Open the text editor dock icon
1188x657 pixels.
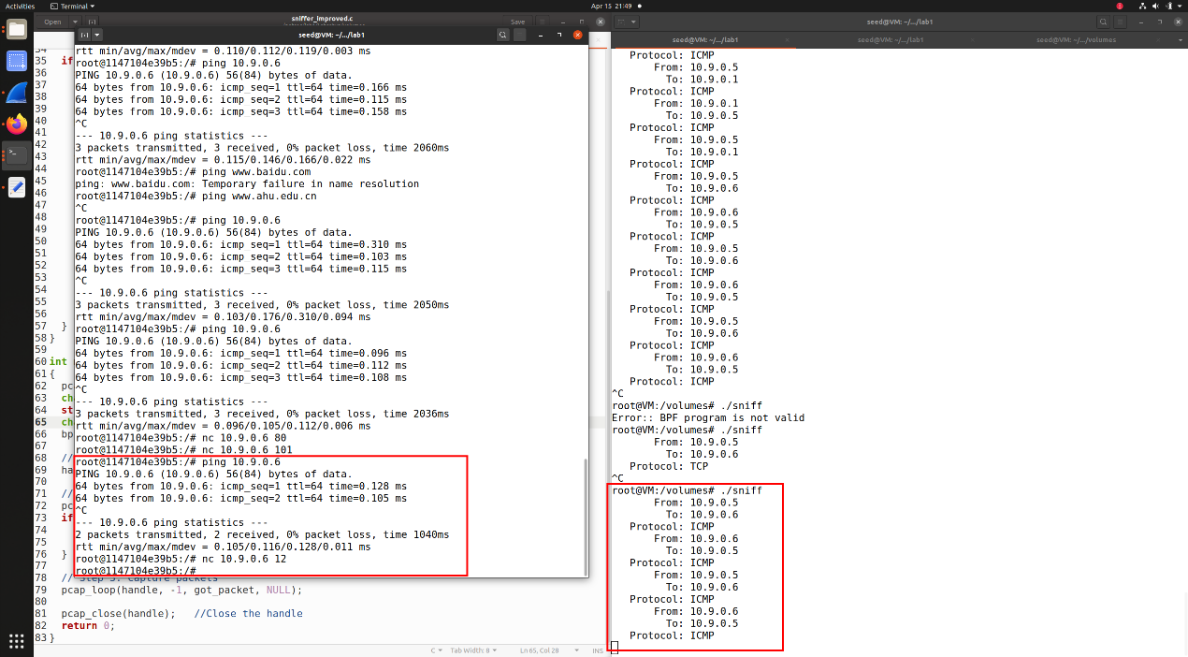coord(16,187)
